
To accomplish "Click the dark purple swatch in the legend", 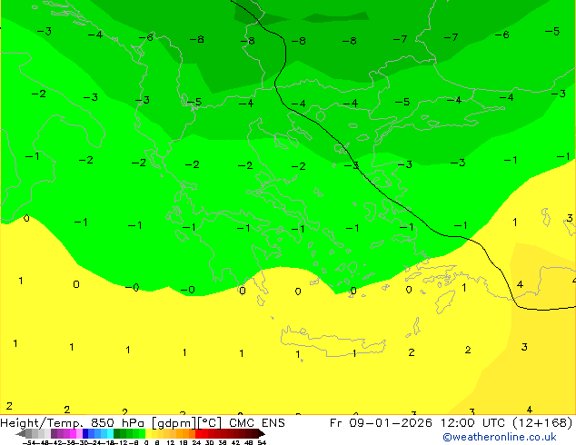I will (54, 433).
